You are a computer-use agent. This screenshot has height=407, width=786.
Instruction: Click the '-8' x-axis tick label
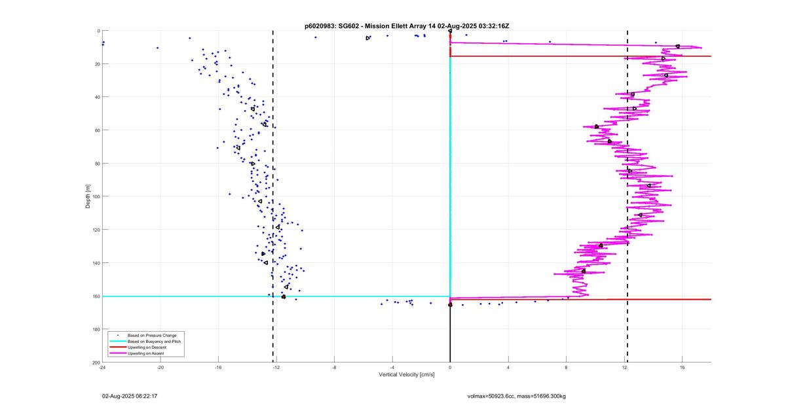(334, 368)
